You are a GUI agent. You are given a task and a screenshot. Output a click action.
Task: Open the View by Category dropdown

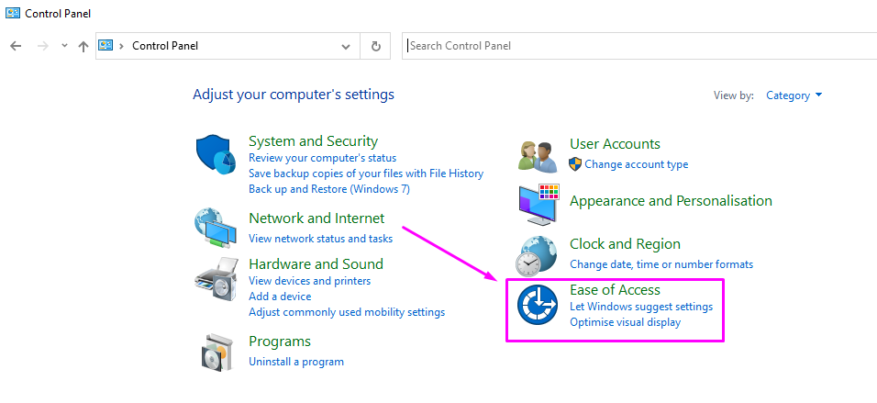click(794, 95)
